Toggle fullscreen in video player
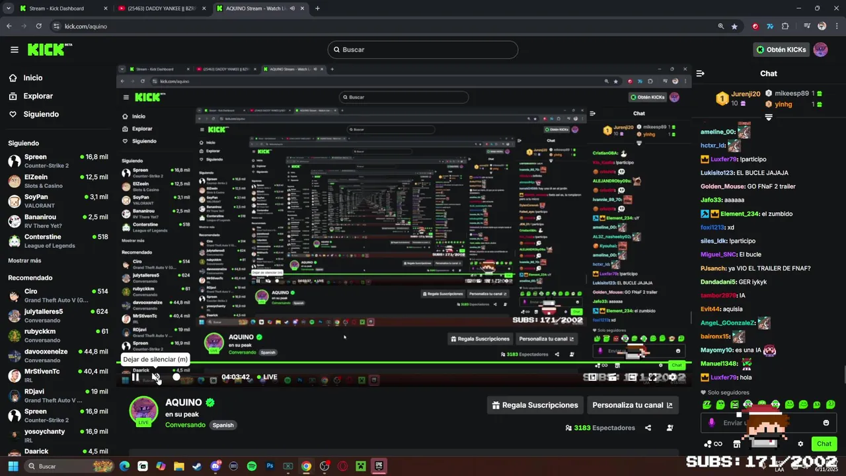This screenshot has width=846, height=476. [x=653, y=377]
